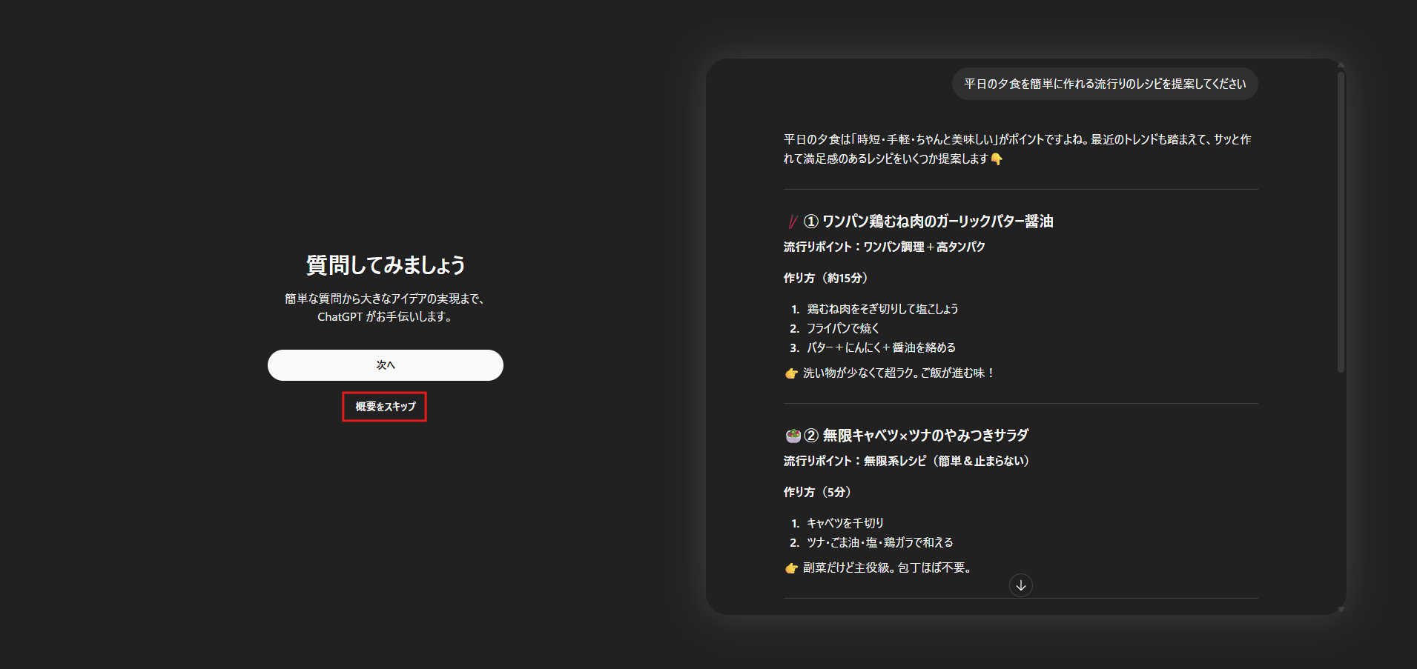
Task: Skip the overview via 概要をスキップ
Action: point(385,407)
